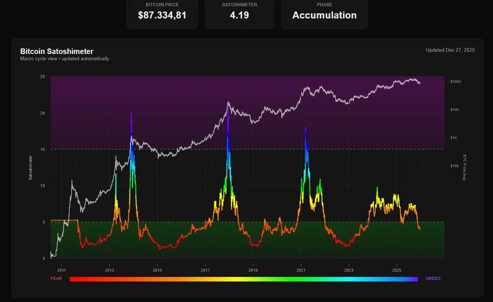Click the "BTC Price (log)" axis title
The height and width of the screenshot is (302, 493).
point(464,167)
